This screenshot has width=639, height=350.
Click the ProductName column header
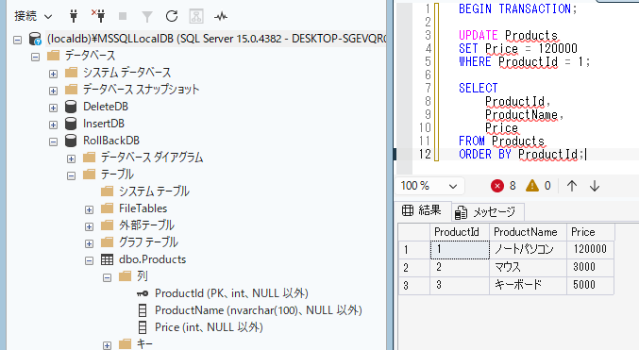point(528,232)
